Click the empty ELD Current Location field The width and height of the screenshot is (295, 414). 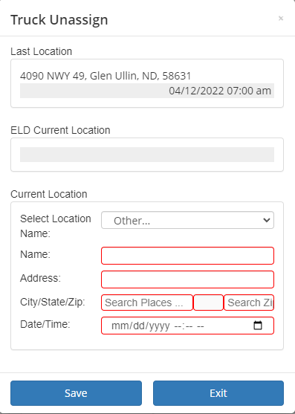[x=147, y=155]
